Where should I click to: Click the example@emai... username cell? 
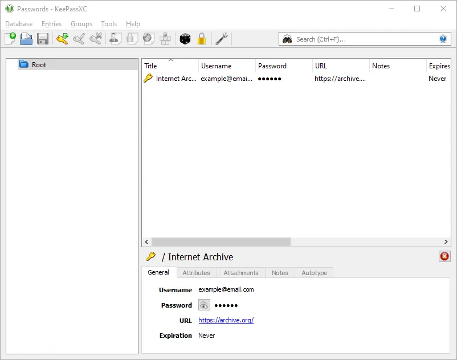coord(226,79)
